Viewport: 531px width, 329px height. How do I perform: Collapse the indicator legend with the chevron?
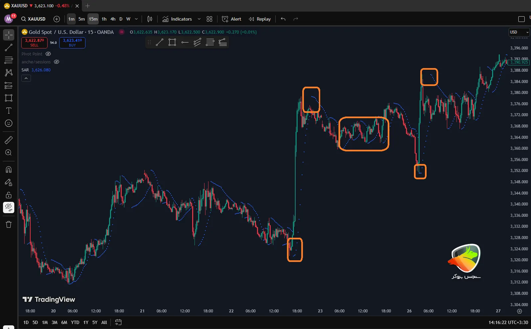(26, 78)
